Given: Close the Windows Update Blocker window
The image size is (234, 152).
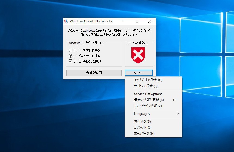Looking at the screenshot, I should [150, 21].
